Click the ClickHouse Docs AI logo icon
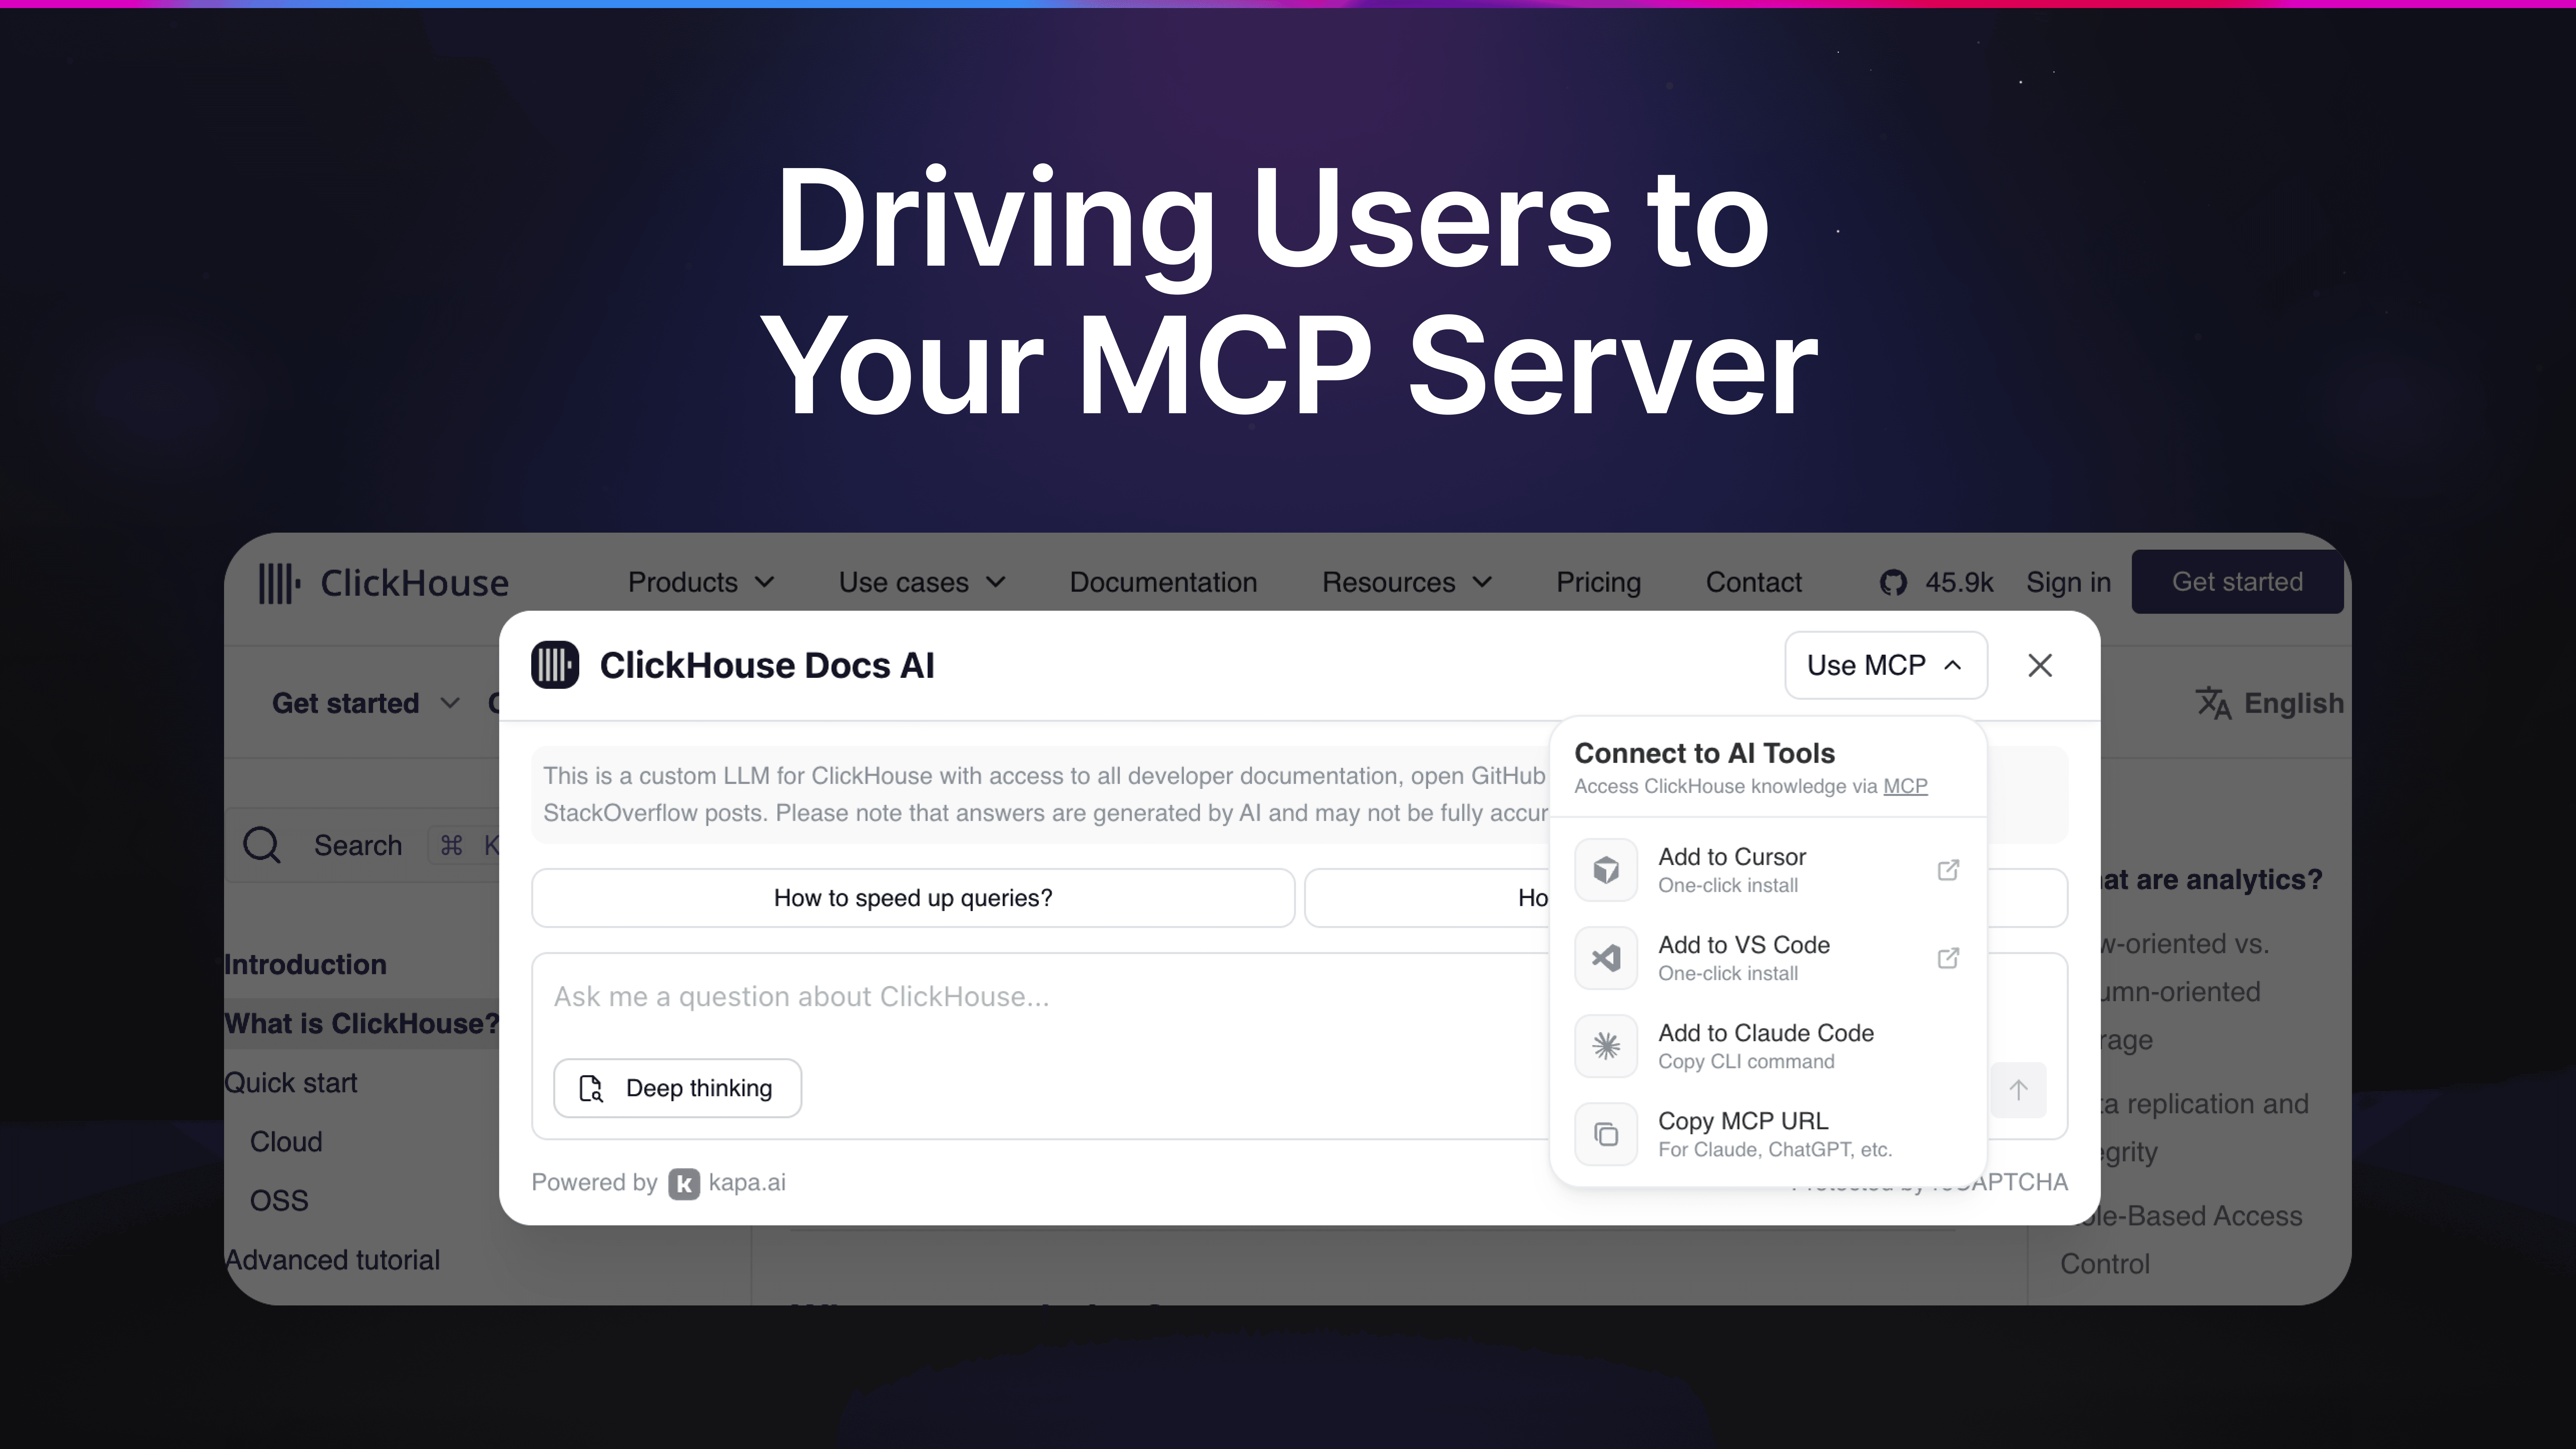 555,665
